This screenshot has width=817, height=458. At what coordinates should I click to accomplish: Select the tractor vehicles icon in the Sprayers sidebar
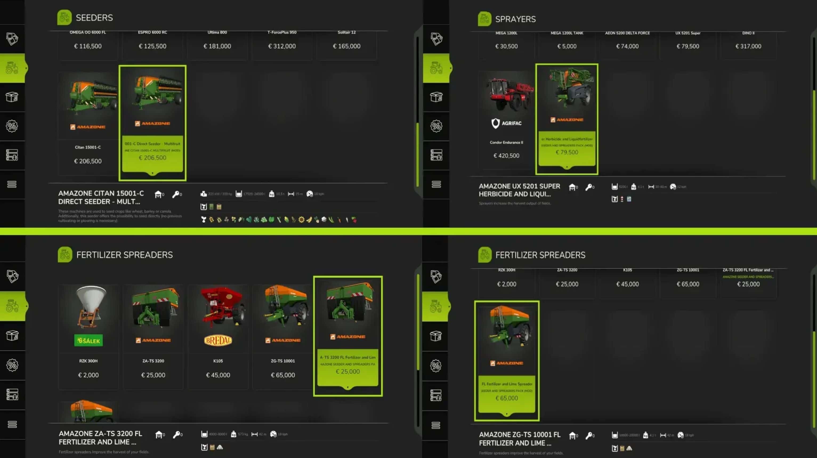pyautogui.click(x=436, y=68)
